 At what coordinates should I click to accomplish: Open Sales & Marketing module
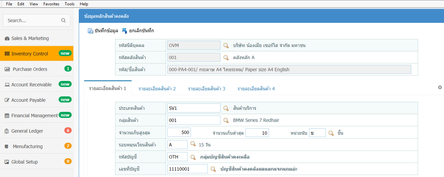coord(37,38)
